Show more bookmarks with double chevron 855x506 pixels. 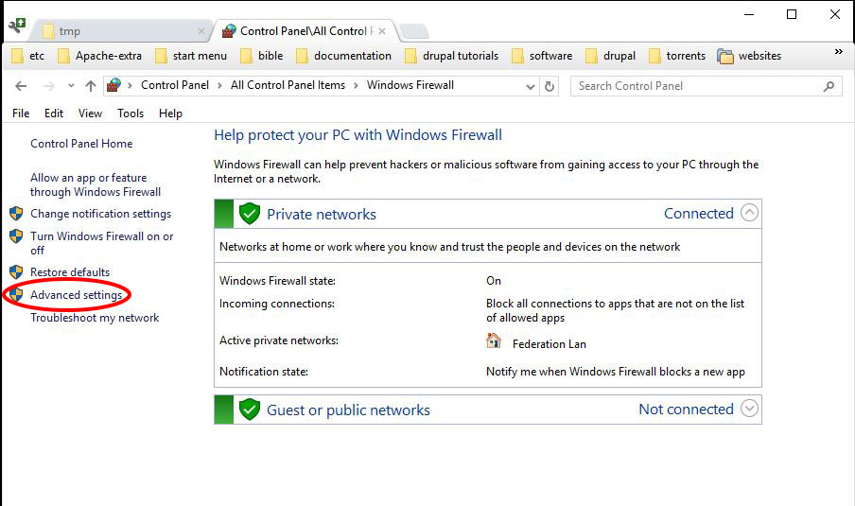pyautogui.click(x=839, y=51)
